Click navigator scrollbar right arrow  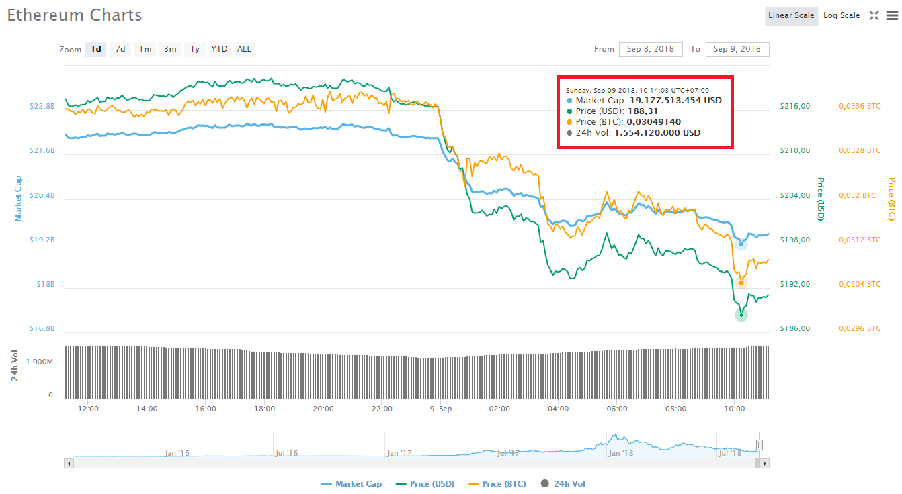765,463
